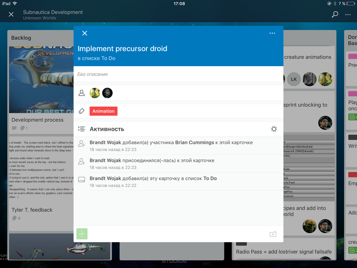This screenshot has height=268, width=357.
Task: Tap the 'в списке To Do' subtitle
Action: (96, 59)
